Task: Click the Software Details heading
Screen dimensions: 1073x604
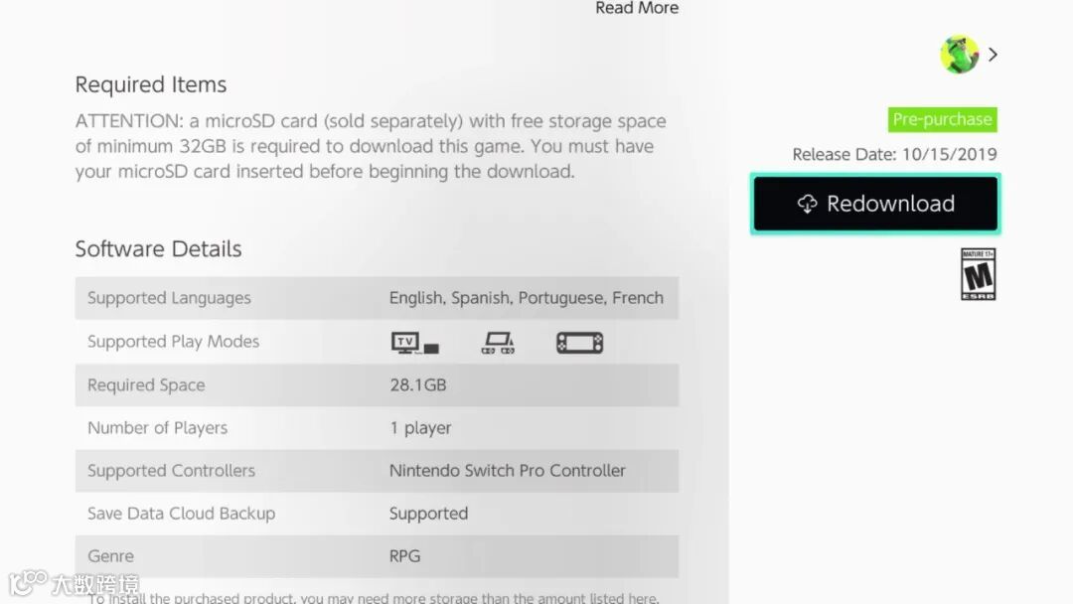Action: pyautogui.click(x=158, y=249)
